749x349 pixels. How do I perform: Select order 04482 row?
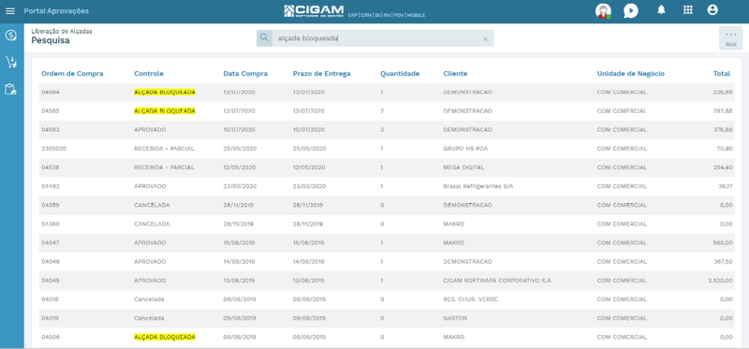tap(387, 186)
